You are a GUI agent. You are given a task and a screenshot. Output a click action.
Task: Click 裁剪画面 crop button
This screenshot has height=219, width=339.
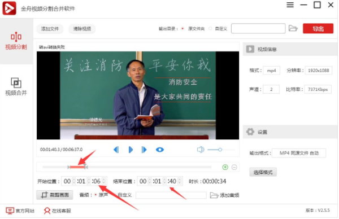55,195
